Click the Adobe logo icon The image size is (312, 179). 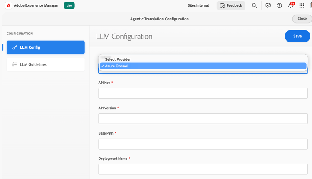pos(9,5)
